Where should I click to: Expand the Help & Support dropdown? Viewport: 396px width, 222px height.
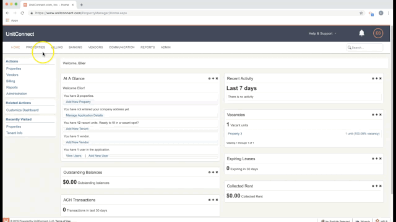pos(322,33)
